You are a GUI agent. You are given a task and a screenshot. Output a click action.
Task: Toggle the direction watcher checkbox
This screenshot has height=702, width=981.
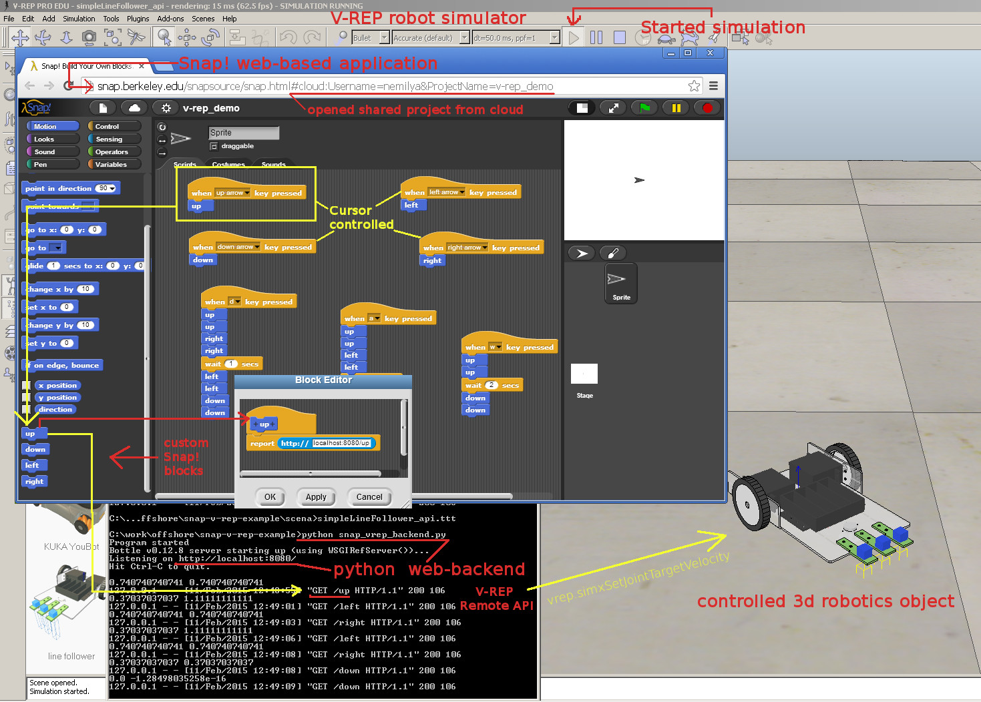point(26,410)
